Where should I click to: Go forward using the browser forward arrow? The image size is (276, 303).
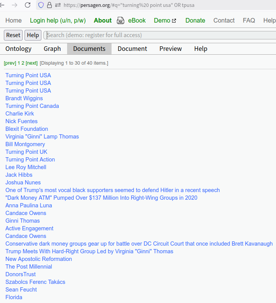click(x=15, y=5)
